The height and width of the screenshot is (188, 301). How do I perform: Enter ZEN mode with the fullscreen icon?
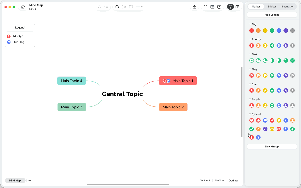(x=205, y=7)
